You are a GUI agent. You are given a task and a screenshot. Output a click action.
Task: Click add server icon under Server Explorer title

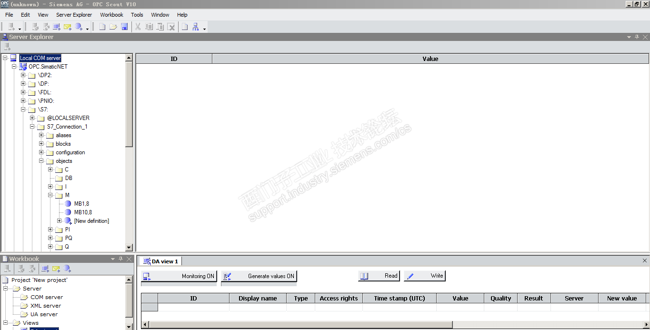[x=7, y=47]
